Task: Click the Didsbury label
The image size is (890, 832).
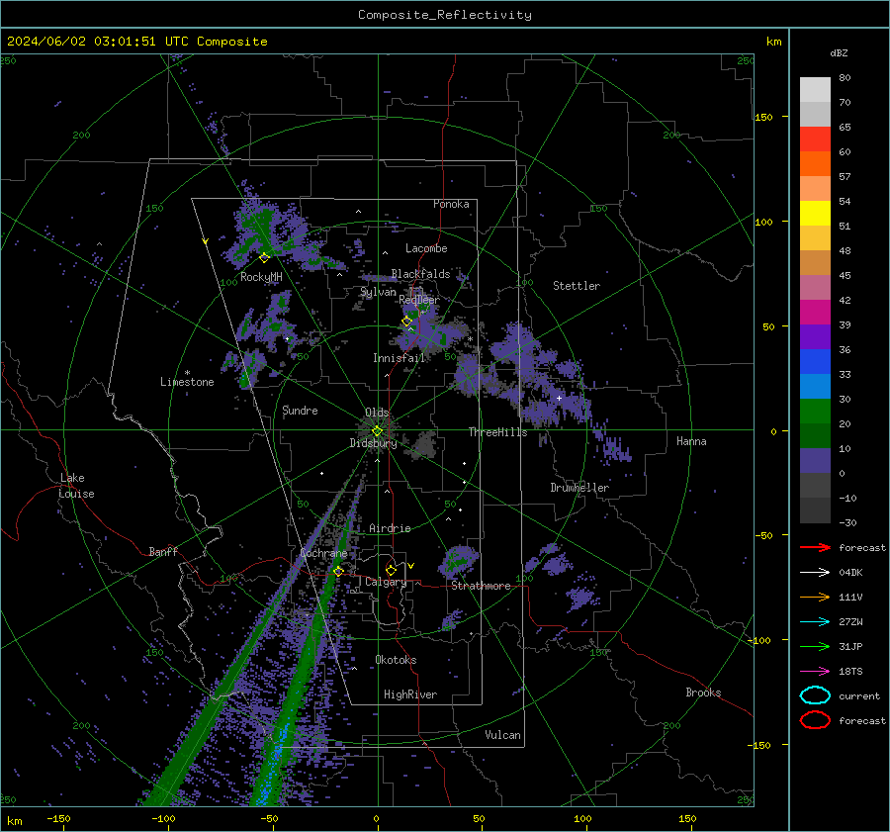Action: [x=373, y=443]
